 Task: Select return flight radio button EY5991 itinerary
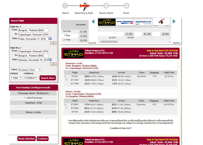point(66,108)
